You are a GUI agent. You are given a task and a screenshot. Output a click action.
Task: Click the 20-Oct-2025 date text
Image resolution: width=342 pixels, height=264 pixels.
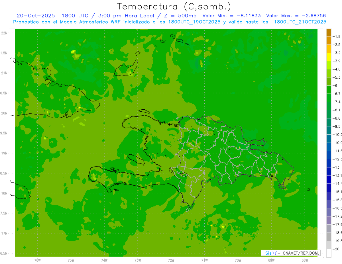[x=36, y=16]
